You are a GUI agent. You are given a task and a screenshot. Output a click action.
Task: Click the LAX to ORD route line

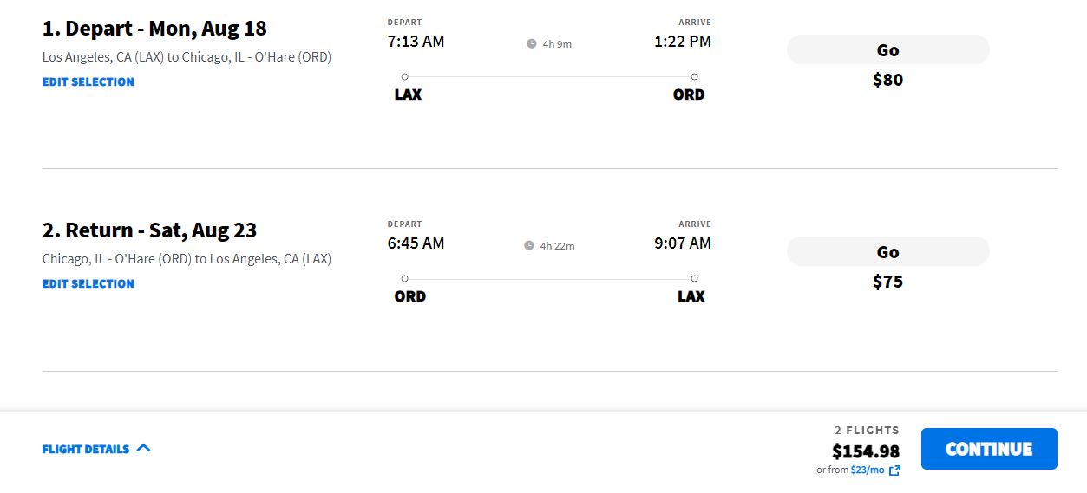point(549,76)
